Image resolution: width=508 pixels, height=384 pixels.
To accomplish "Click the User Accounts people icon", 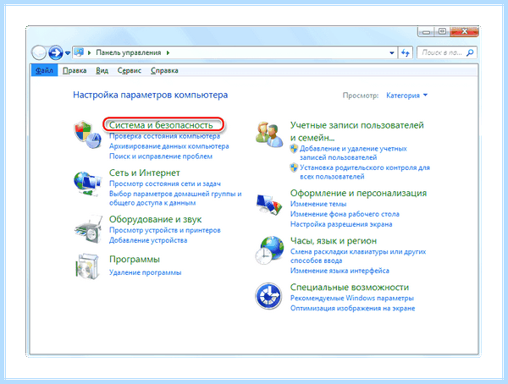I will (x=269, y=134).
